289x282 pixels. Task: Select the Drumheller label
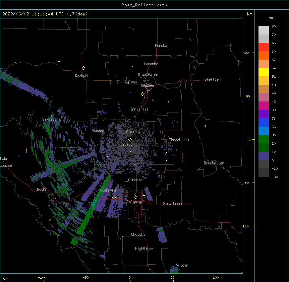(x=214, y=163)
